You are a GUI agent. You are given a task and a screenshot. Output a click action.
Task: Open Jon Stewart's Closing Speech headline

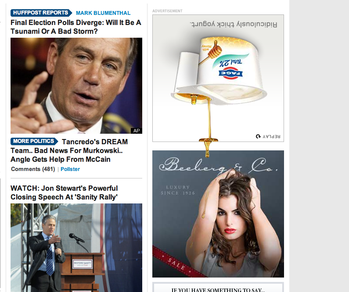(x=64, y=192)
